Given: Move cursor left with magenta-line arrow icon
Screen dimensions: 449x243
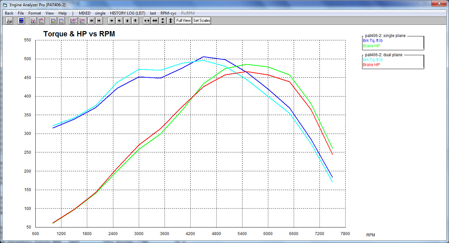Looking at the screenshot, I should (x=92, y=20).
